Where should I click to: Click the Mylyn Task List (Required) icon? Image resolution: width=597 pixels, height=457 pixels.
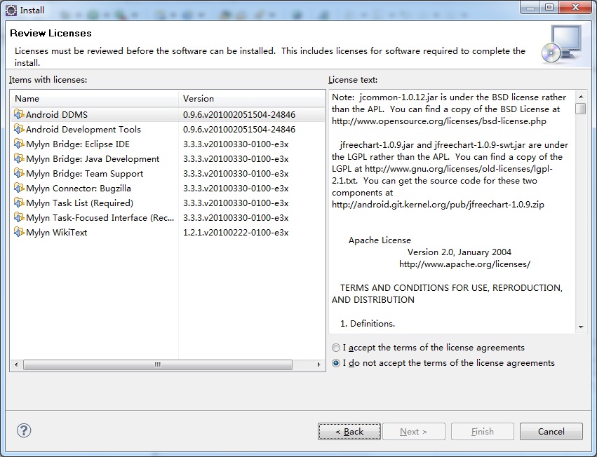click(x=19, y=203)
